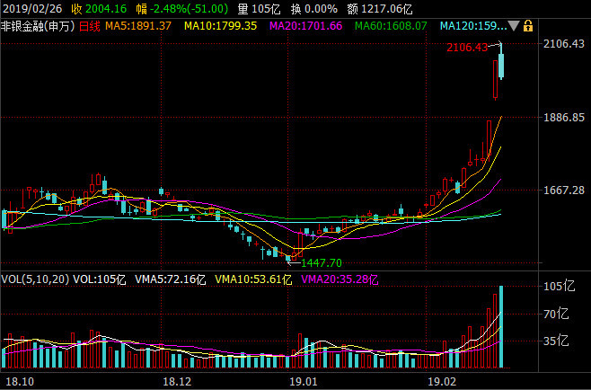Screen dimensions: 591x390
Task: Click the 18.10 date axis marker
Action: [x=20, y=381]
